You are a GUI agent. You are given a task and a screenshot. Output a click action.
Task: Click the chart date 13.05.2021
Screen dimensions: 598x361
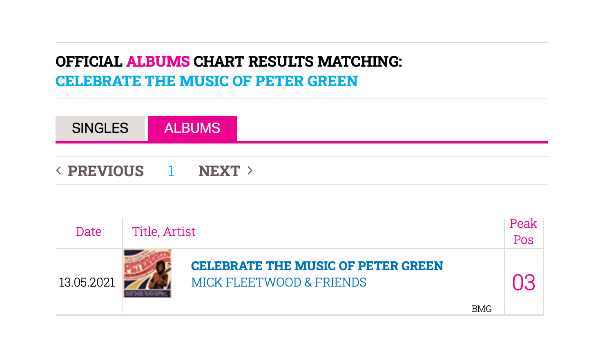coord(87,283)
